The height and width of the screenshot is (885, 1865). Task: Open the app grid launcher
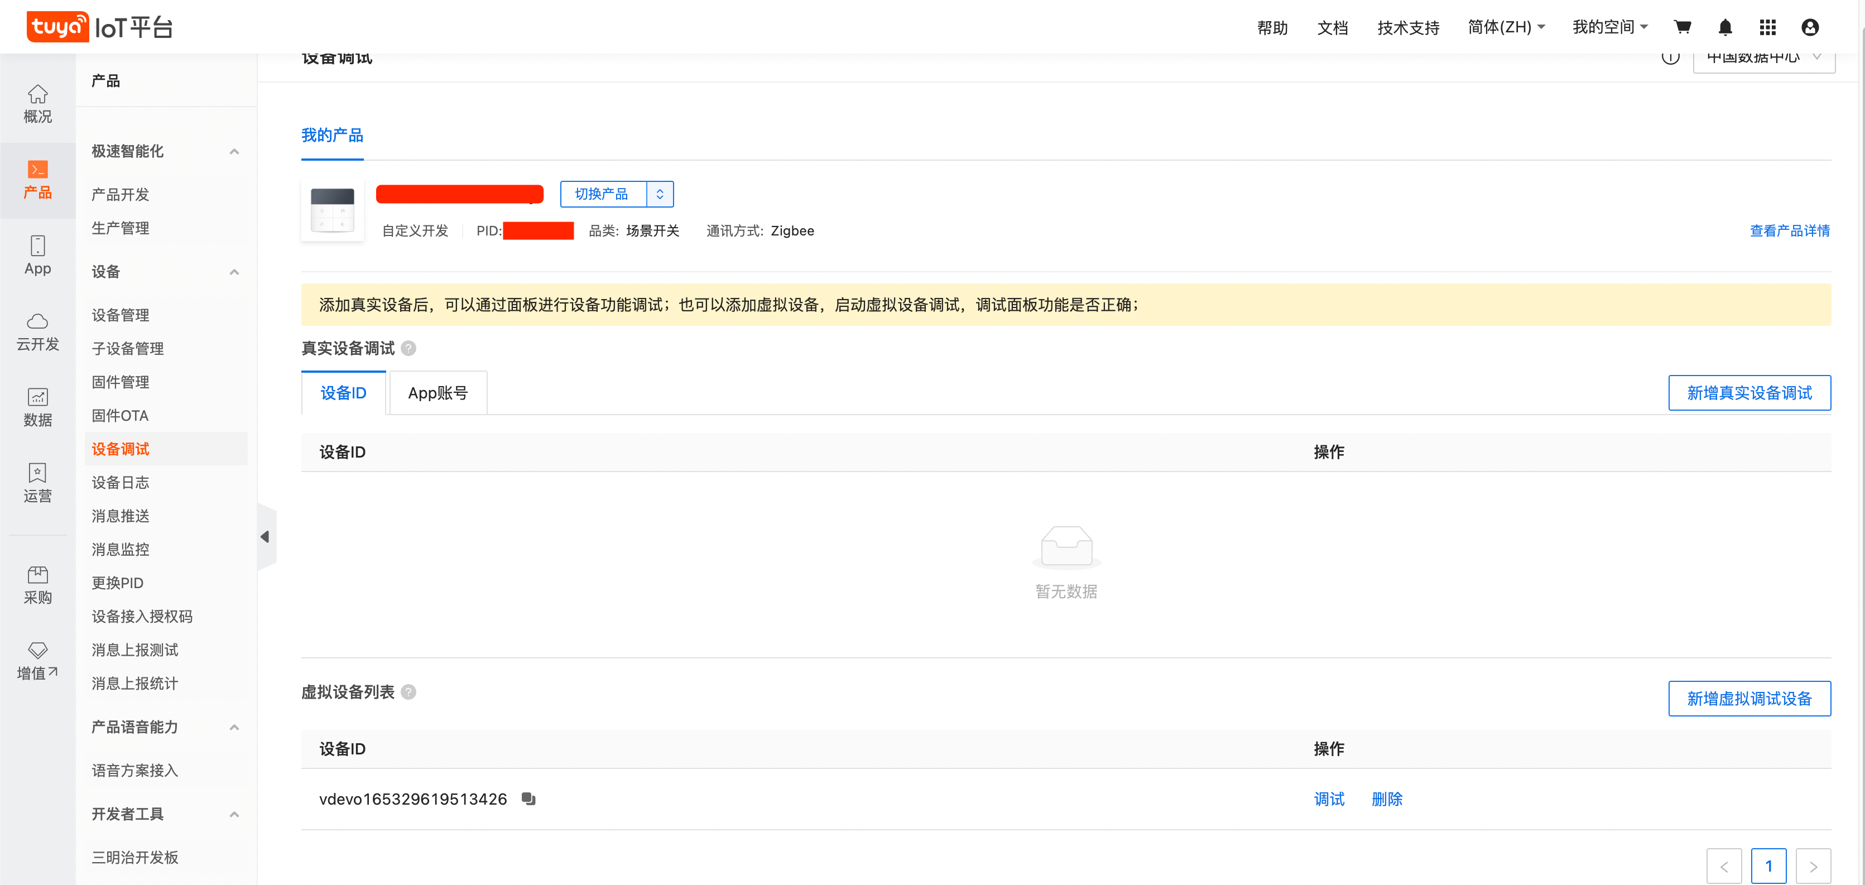1767,27
